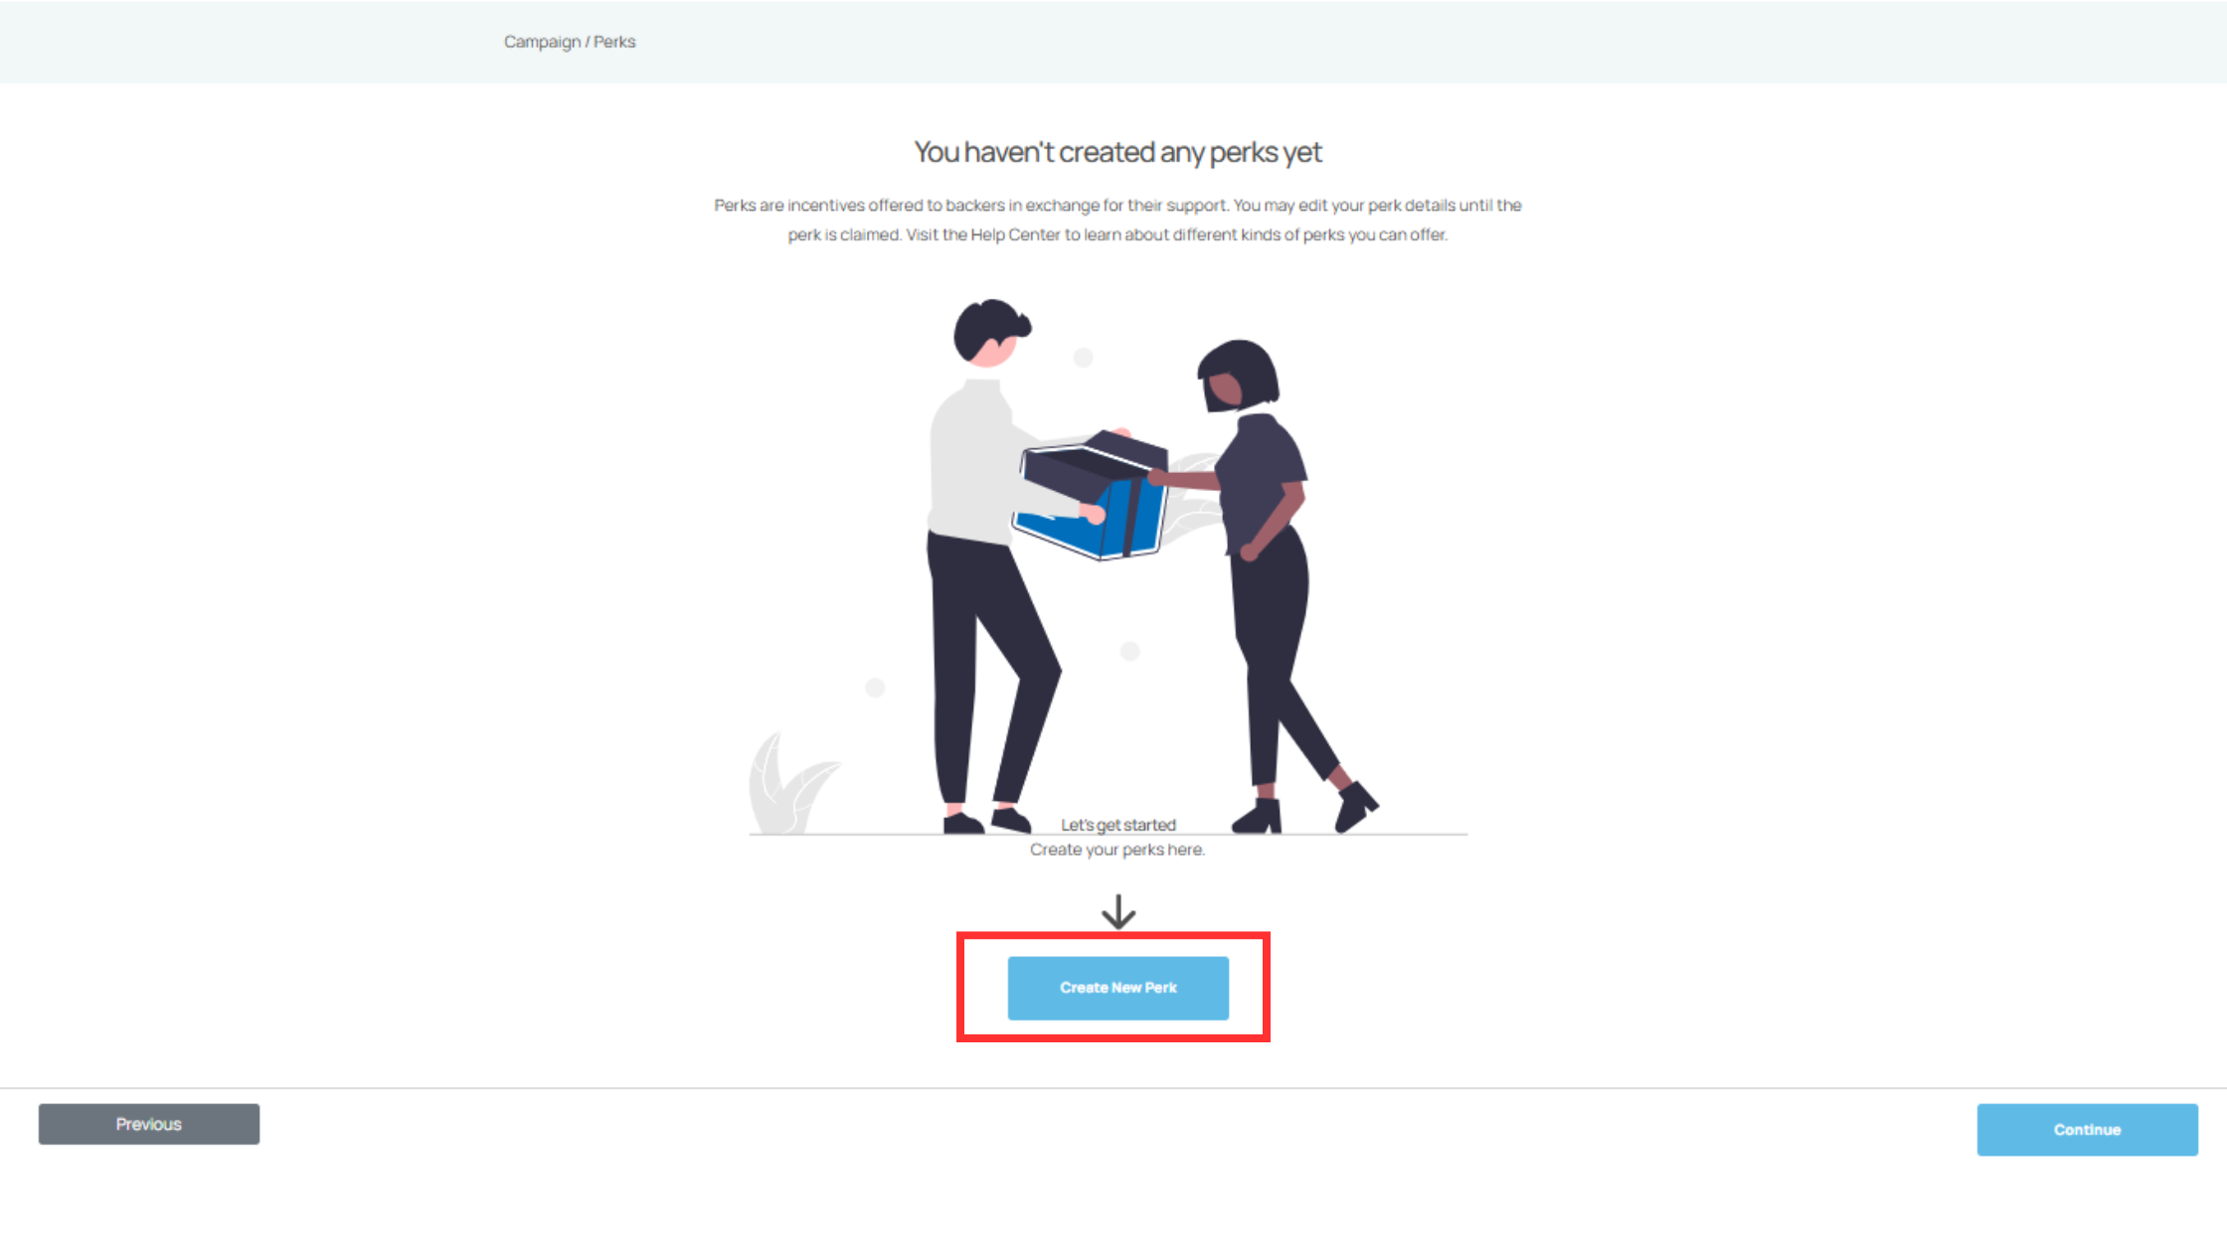Click the ground line under the figures

(1108, 835)
